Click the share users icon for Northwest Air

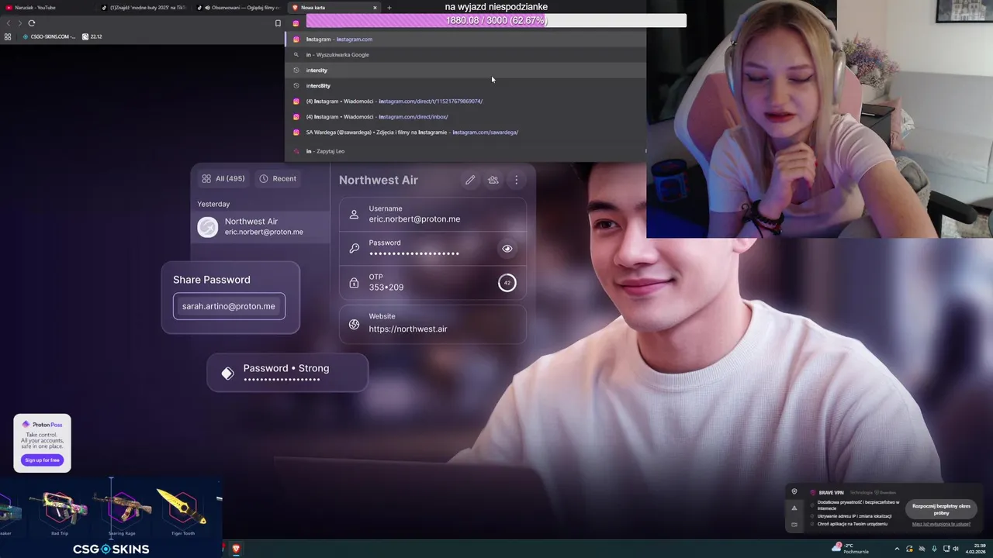493,180
